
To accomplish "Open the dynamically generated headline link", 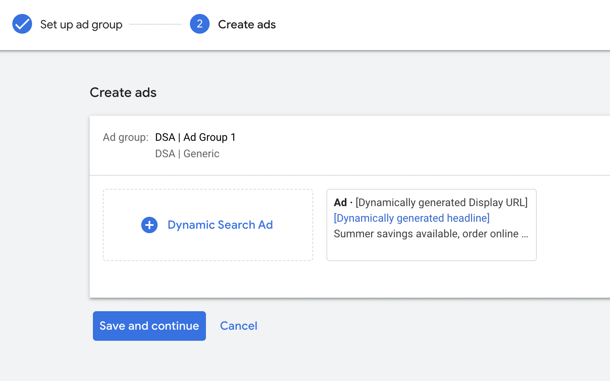I will coord(411,218).
